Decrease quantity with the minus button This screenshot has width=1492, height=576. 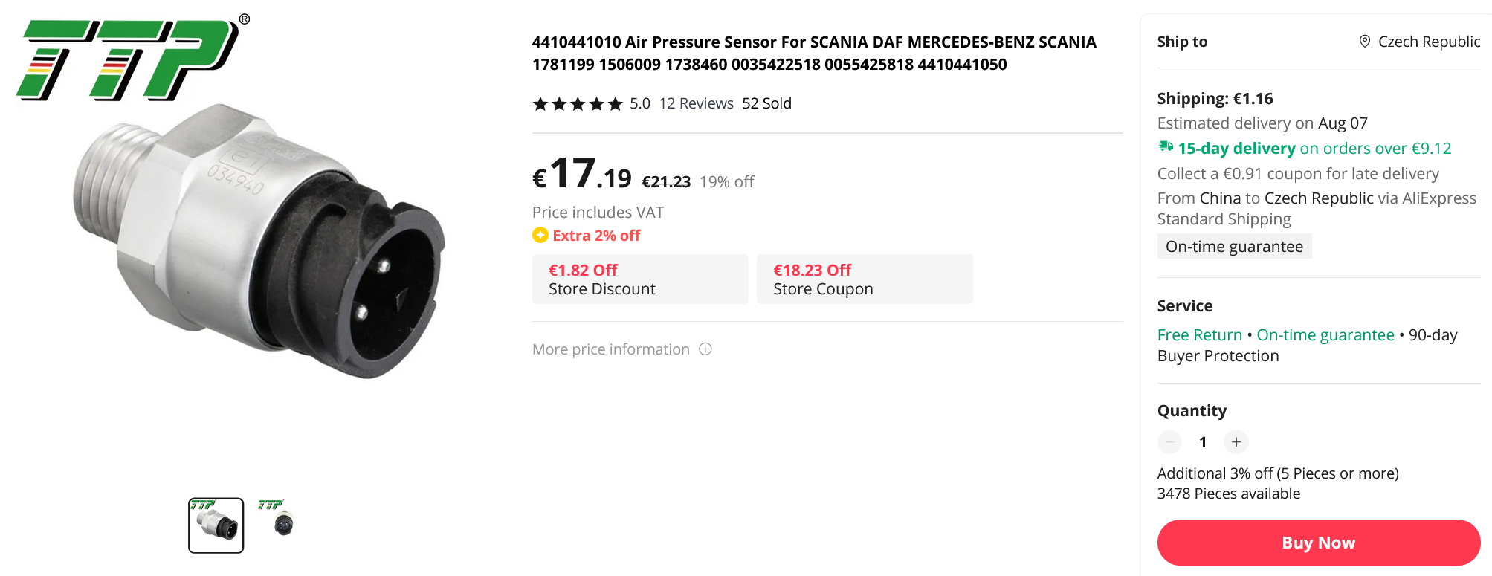(1170, 442)
